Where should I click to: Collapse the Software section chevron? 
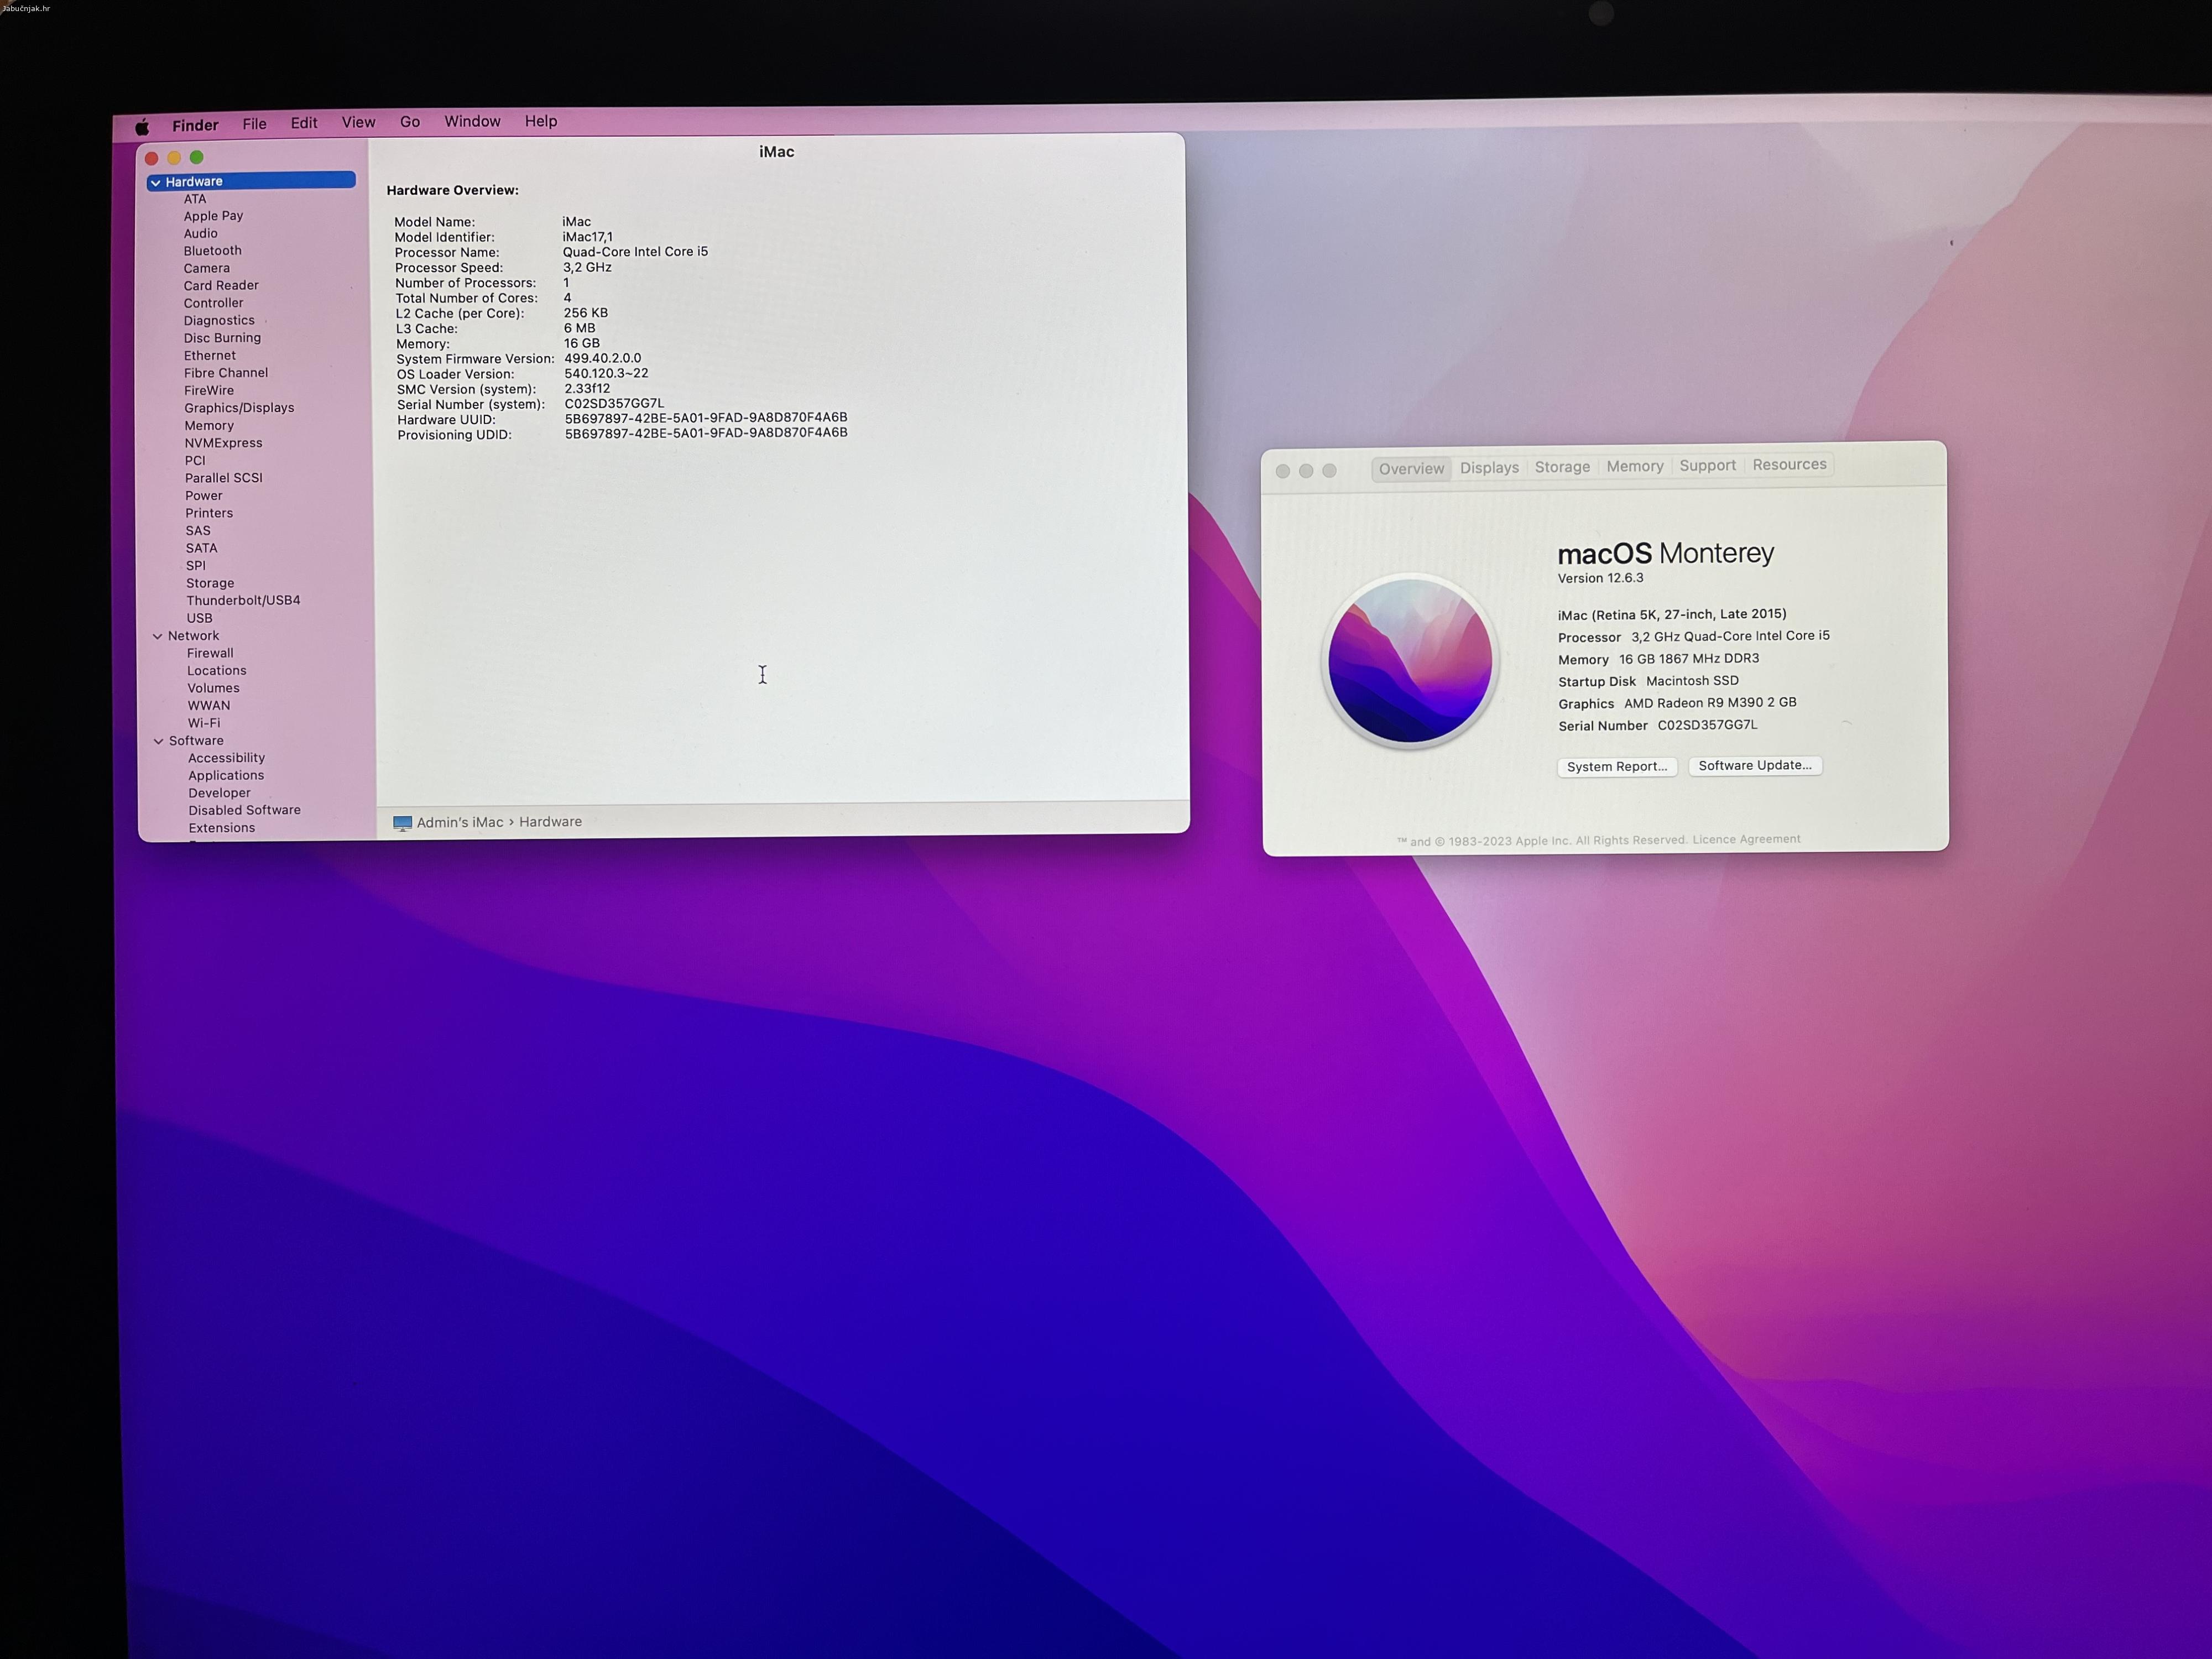(x=158, y=741)
